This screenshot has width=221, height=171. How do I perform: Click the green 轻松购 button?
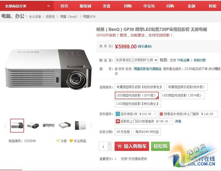pos(160,146)
